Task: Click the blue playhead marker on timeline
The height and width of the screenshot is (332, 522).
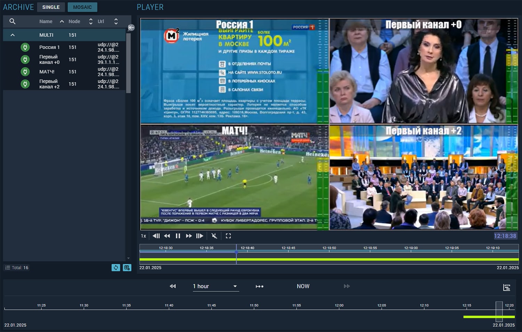Action: (236, 252)
